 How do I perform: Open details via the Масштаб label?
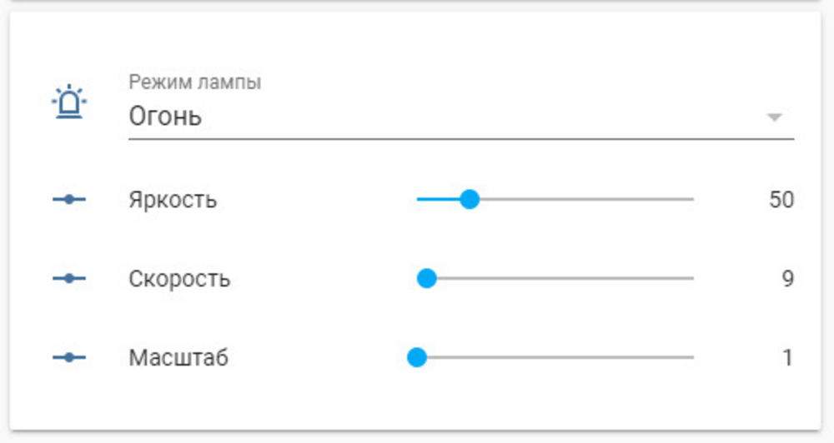point(178,357)
